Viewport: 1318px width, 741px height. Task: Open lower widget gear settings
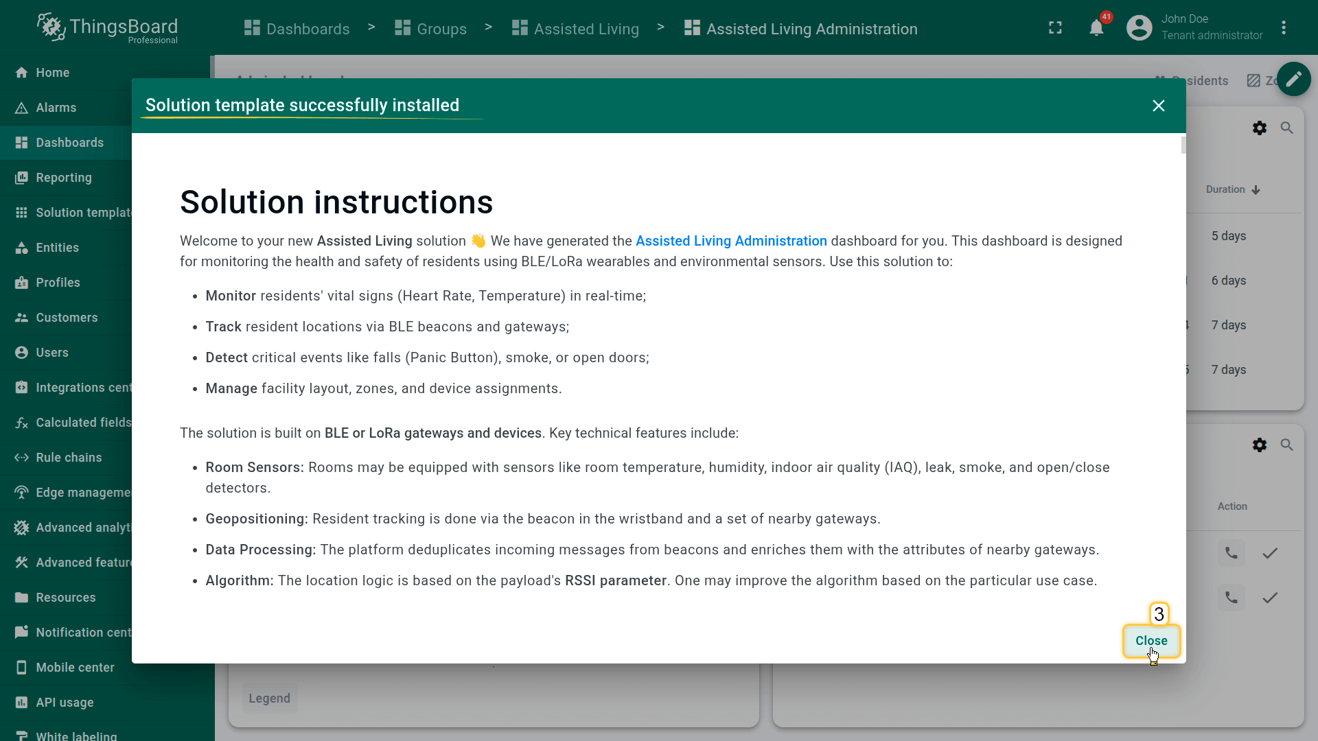click(x=1259, y=445)
